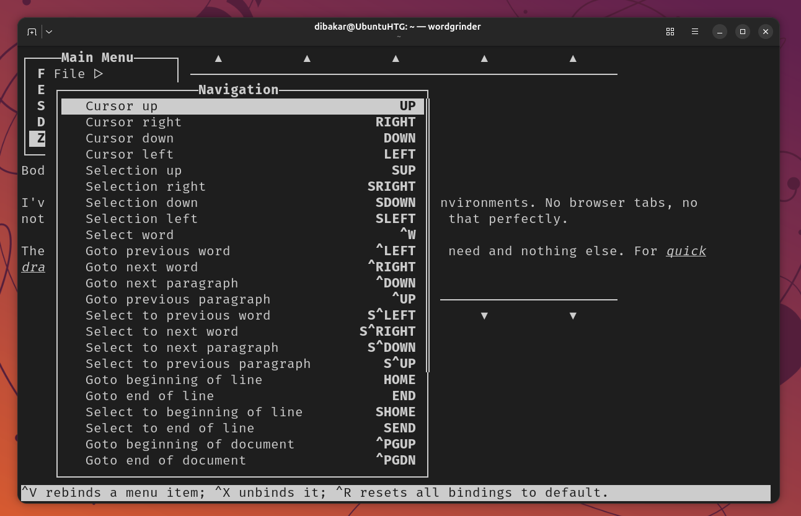Minimize the terminal window

click(720, 32)
